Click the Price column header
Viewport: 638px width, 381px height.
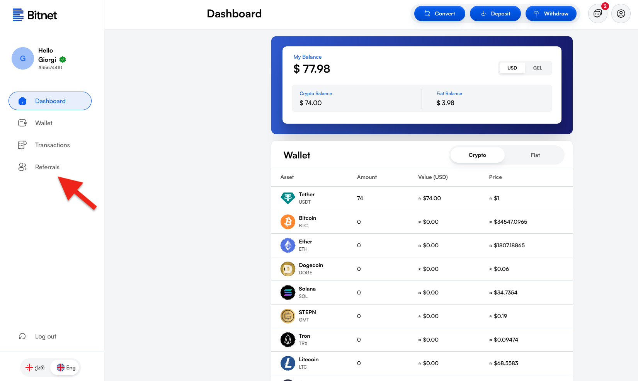click(495, 177)
